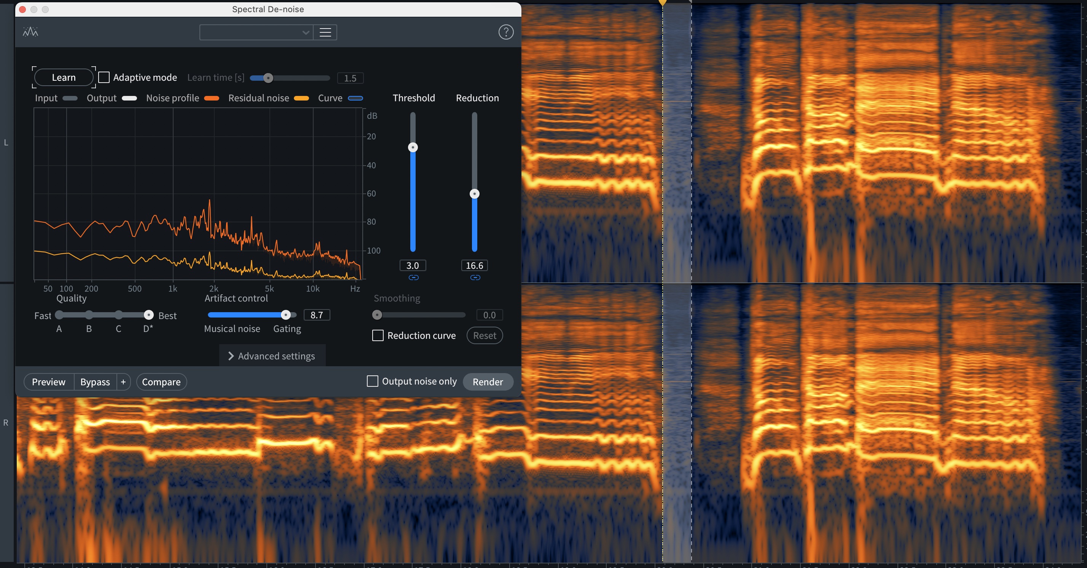Click Bypass to disable processing

[x=96, y=381]
